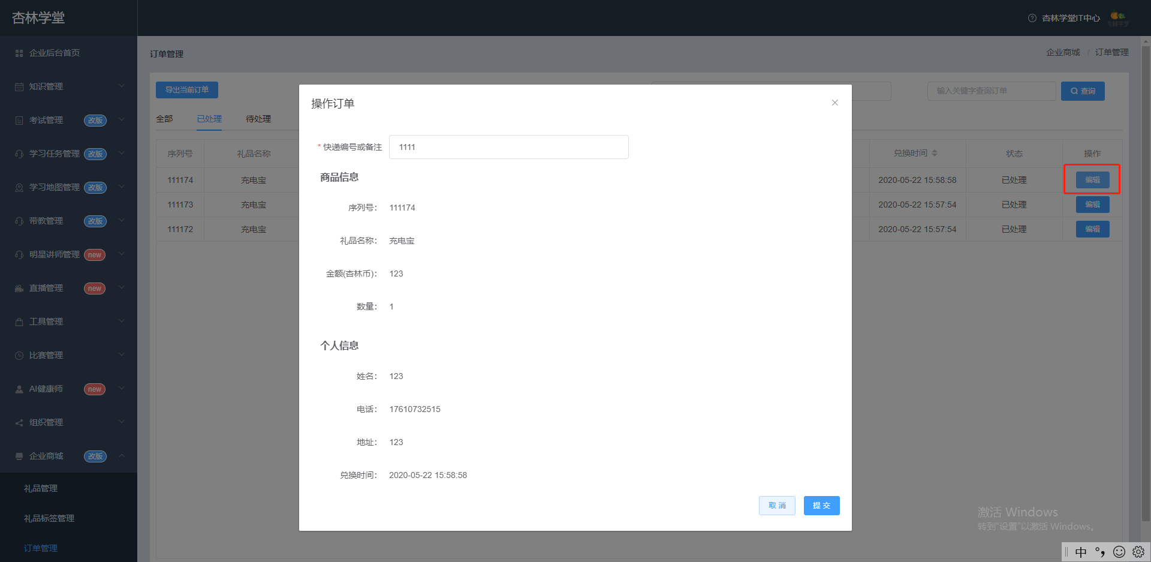Click the AI健康师 person icon

pos(19,389)
